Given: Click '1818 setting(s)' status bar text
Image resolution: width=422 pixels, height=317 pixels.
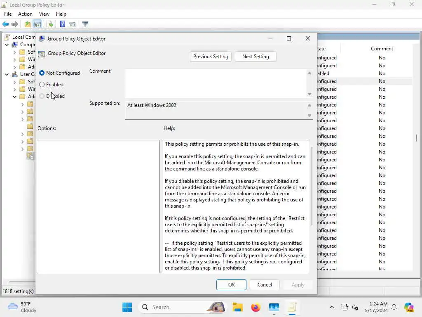Looking at the screenshot, I should click(18, 291).
